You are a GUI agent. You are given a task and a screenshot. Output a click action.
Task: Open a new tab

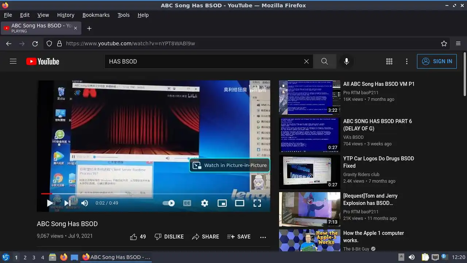tap(89, 28)
